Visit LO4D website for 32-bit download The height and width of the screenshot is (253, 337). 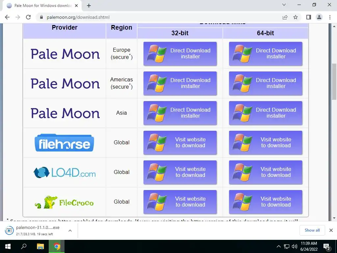[x=180, y=172]
